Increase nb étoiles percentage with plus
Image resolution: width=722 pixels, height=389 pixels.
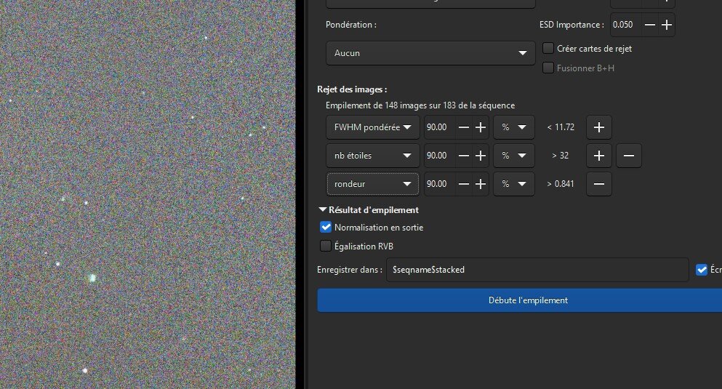tap(481, 156)
